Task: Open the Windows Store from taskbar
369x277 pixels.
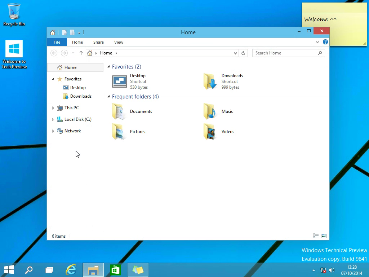Action: tap(115, 270)
